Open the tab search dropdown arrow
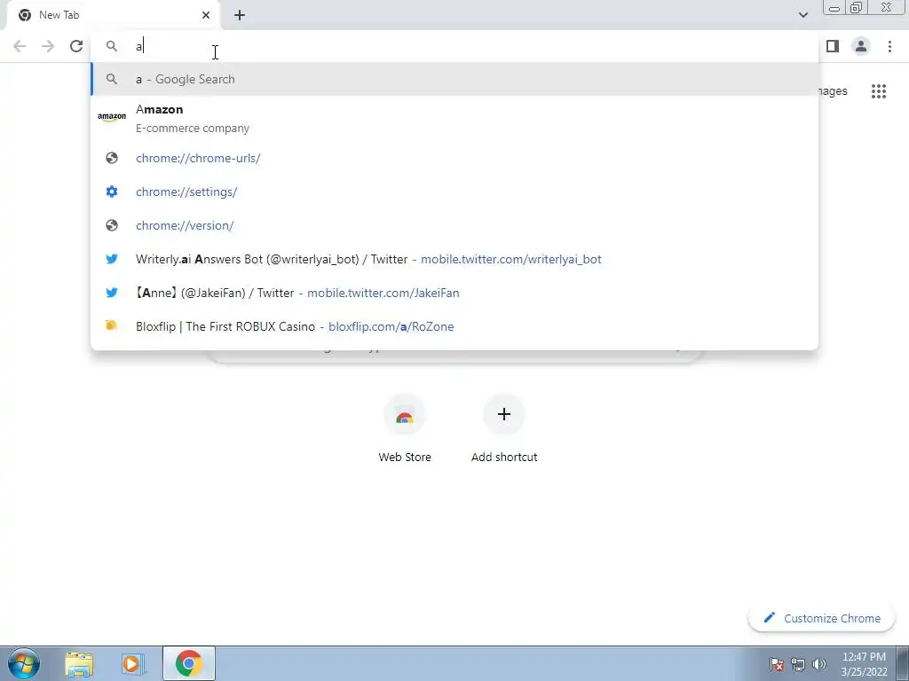The width and height of the screenshot is (909, 681). [x=802, y=15]
